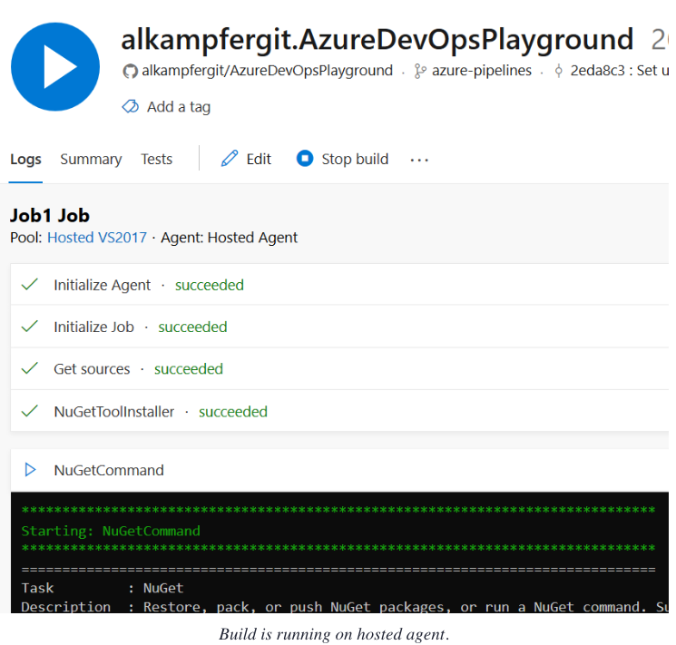The height and width of the screenshot is (645, 676).
Task: Open the Tests tab
Action: click(156, 159)
